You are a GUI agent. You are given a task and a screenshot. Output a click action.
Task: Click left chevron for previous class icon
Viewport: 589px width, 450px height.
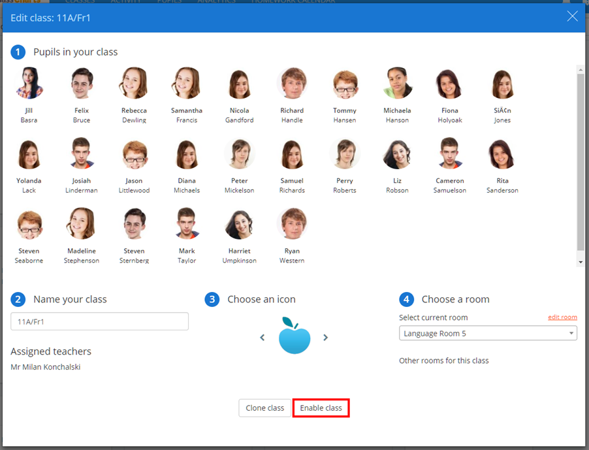[262, 337]
